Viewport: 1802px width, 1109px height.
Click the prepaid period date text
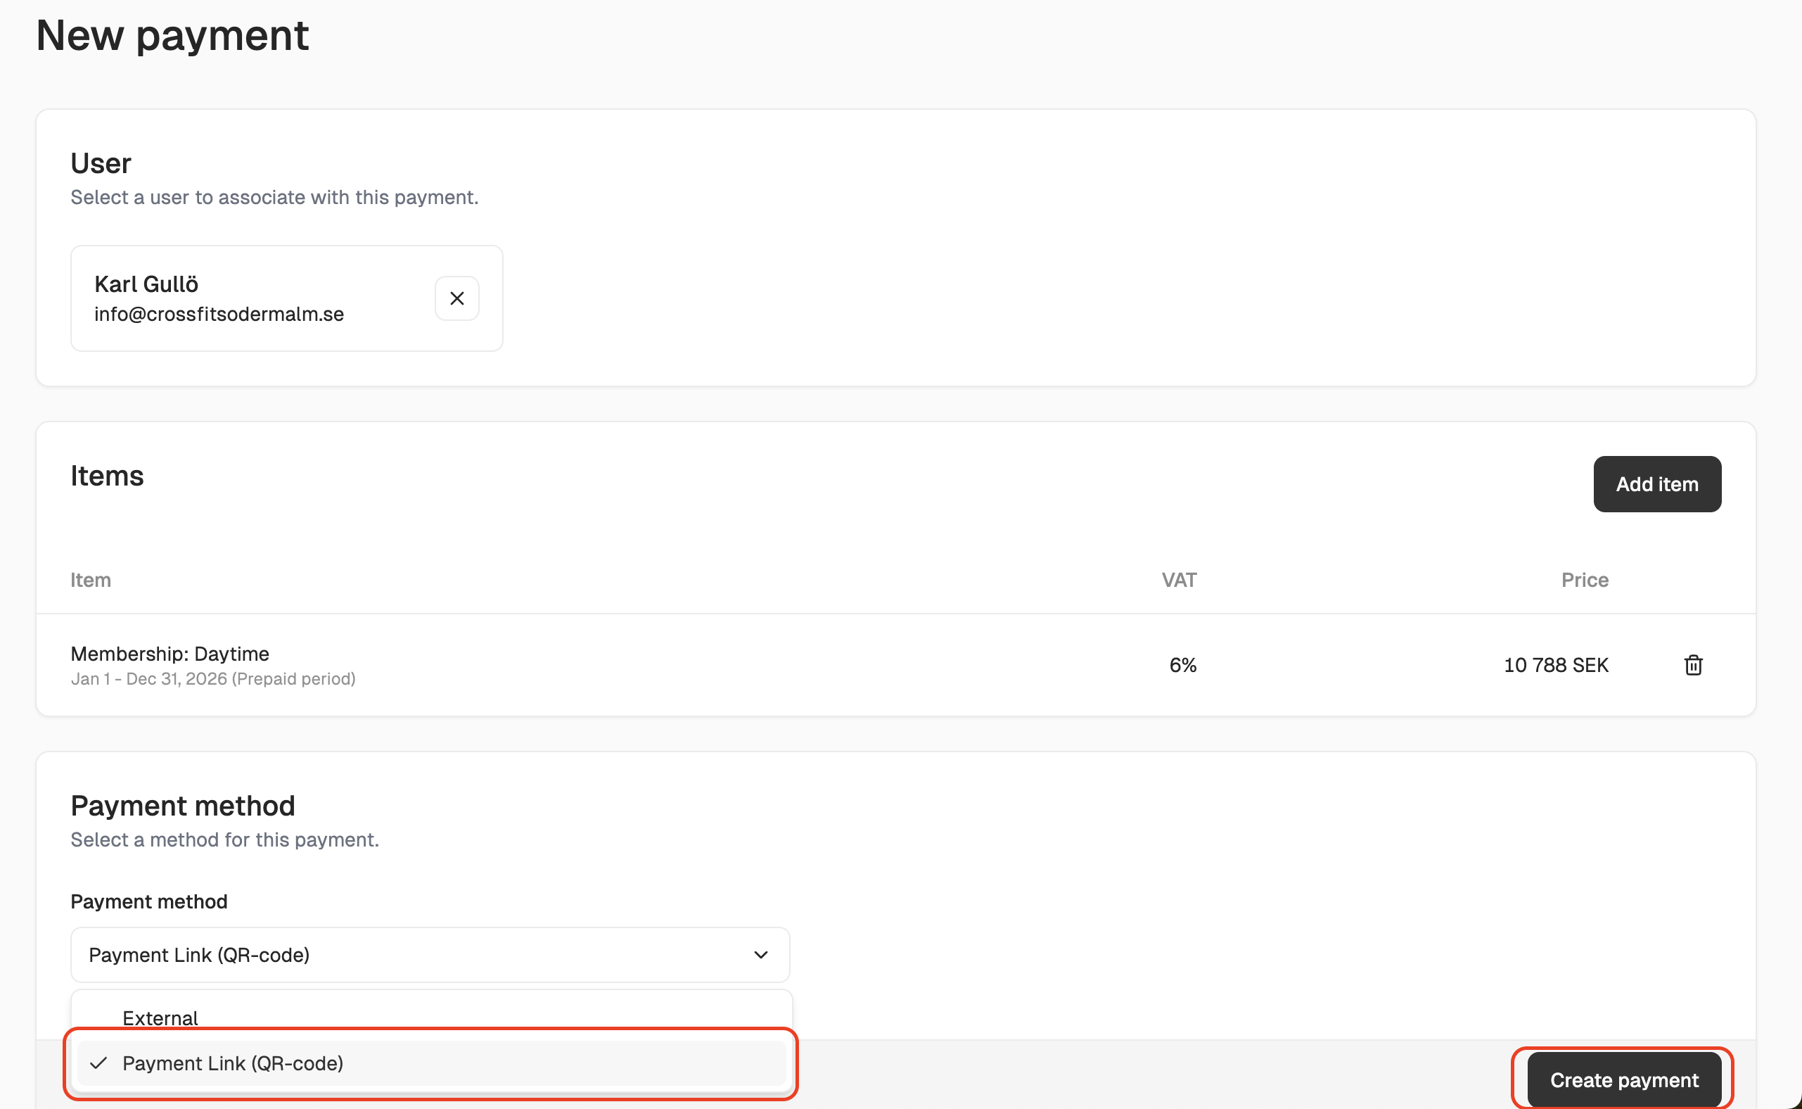pos(212,679)
